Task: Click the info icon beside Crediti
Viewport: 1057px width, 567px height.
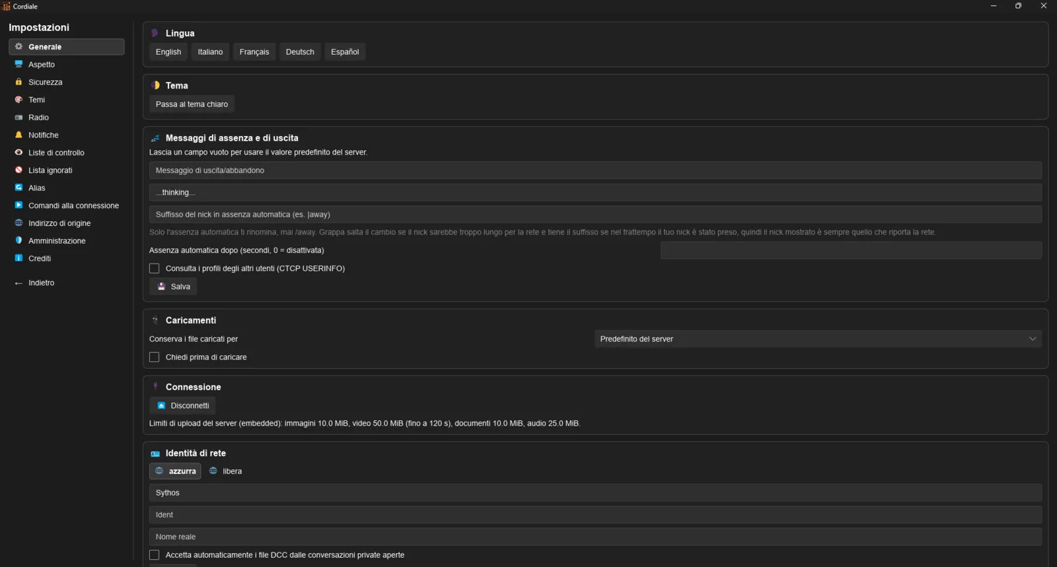Action: point(18,258)
